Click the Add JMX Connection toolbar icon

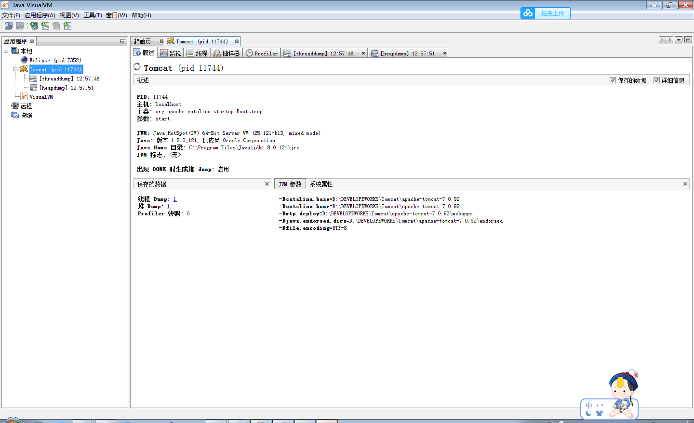45,26
